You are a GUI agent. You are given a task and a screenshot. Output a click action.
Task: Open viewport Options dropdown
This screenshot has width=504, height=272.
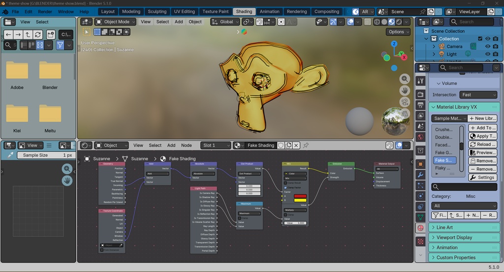tap(398, 32)
